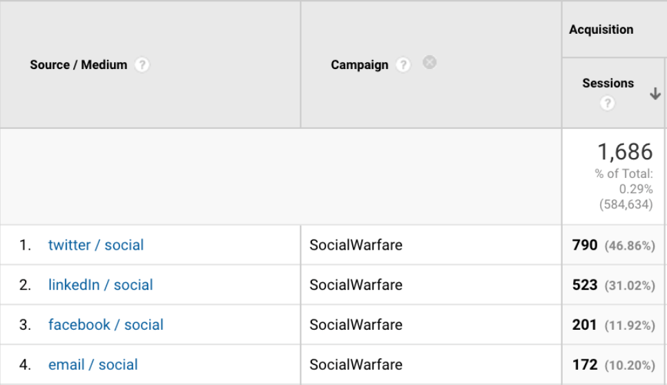
Task: Select the Acquisition column group header
Action: [601, 30]
